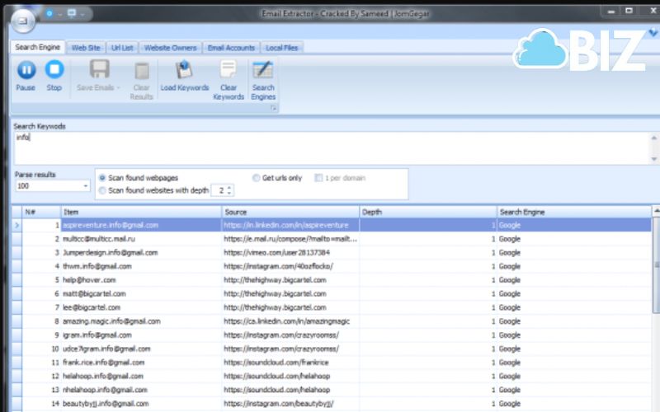This screenshot has width=660, height=412.
Task: Sort by the N# column header
Action: [x=41, y=212]
